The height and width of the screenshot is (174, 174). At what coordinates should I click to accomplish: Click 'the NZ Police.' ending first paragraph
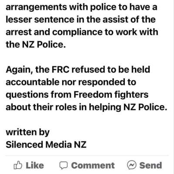click(x=36, y=44)
